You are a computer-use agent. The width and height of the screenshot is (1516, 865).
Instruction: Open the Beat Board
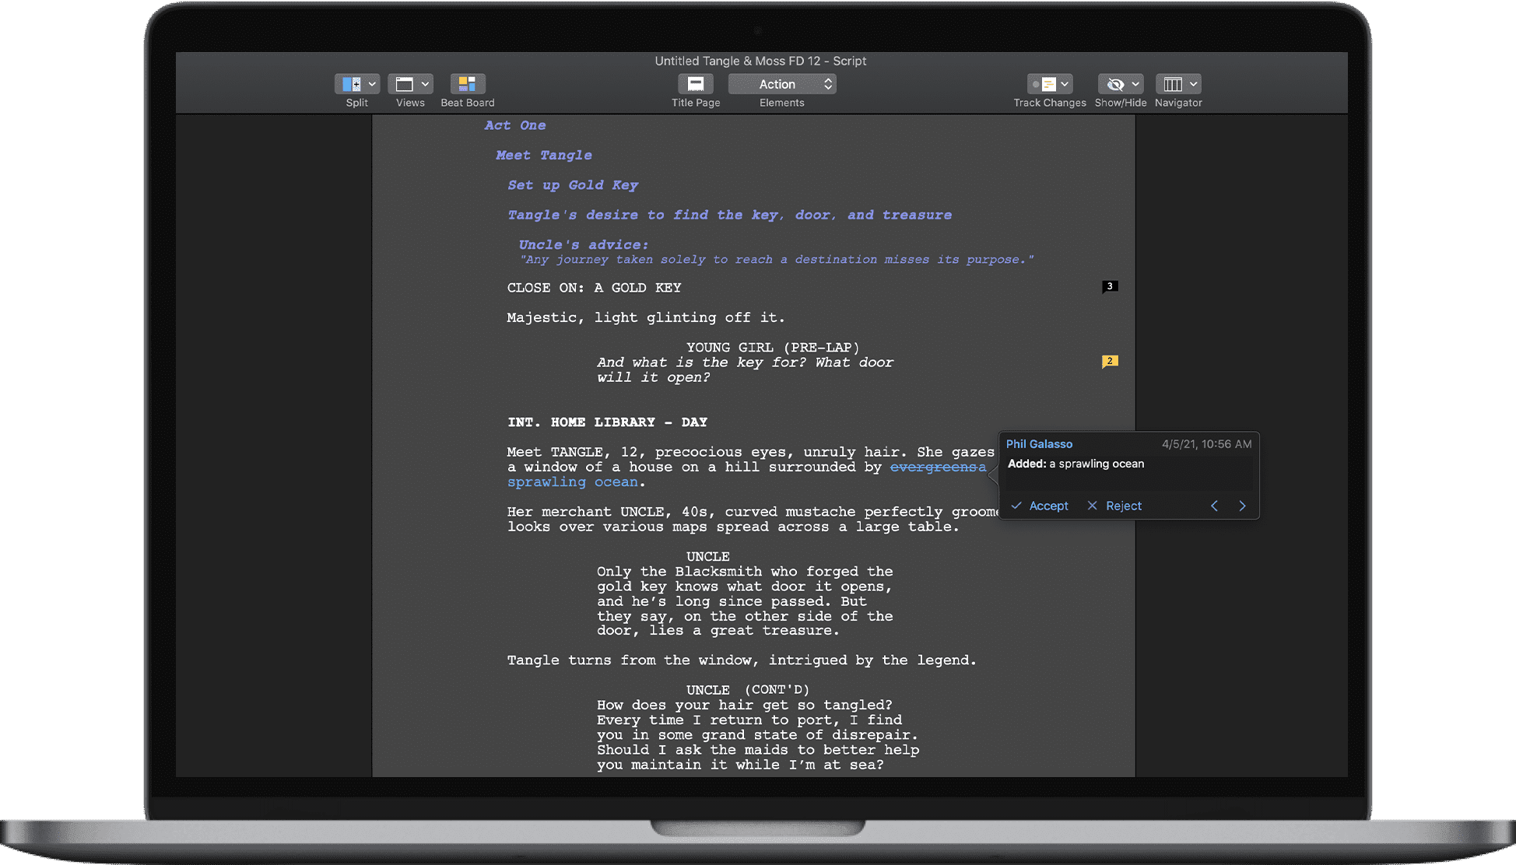[467, 84]
